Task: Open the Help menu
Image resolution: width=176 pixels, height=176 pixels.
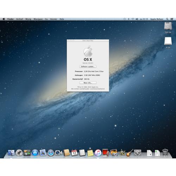Action: [x=62, y=19]
